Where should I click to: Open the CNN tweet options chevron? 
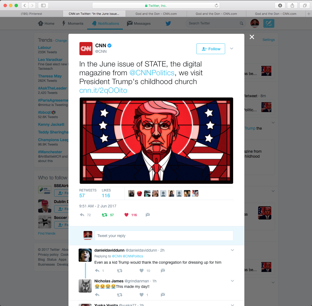(x=232, y=49)
